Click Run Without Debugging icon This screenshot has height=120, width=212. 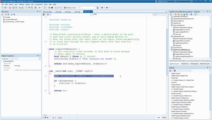pyautogui.click(x=45, y=8)
